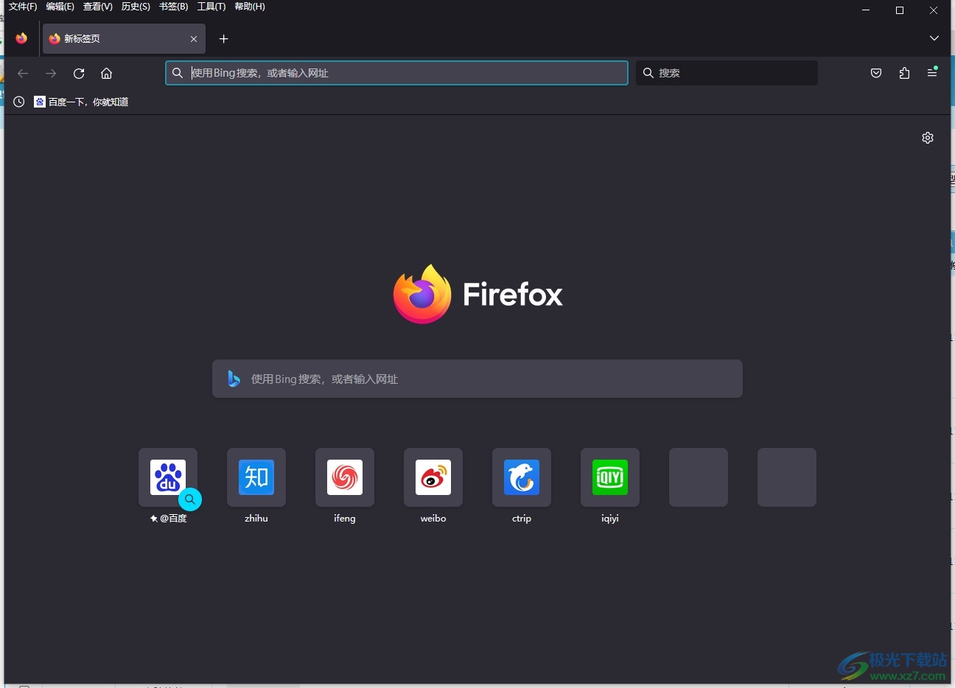This screenshot has width=955, height=688.
Task: Close the Firefox window
Action: 934,10
